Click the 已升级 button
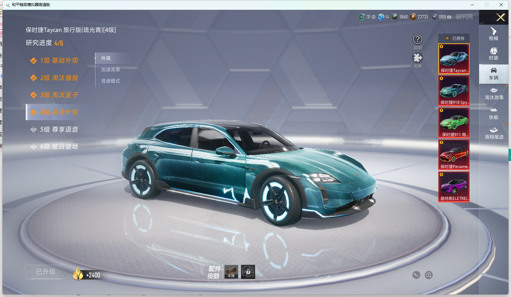This screenshot has height=297, width=511. pos(46,272)
